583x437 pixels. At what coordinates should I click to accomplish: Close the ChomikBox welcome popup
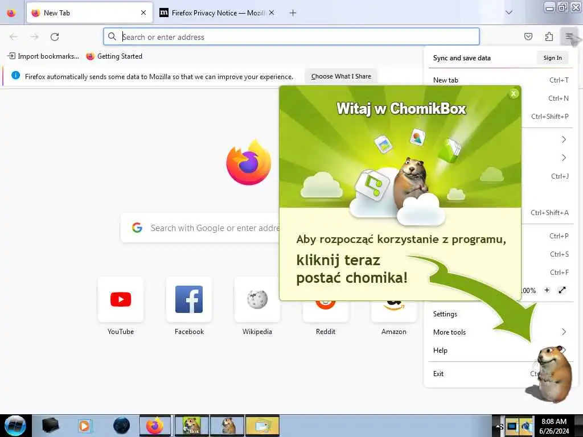tap(514, 94)
